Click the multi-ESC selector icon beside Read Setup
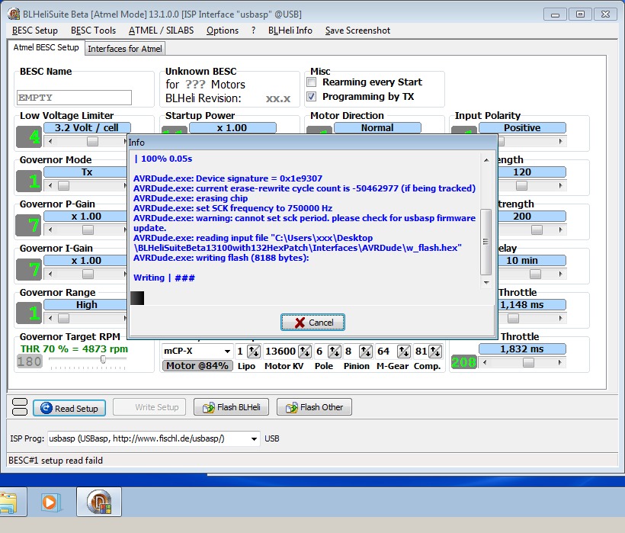This screenshot has height=533, width=625. pyautogui.click(x=20, y=407)
